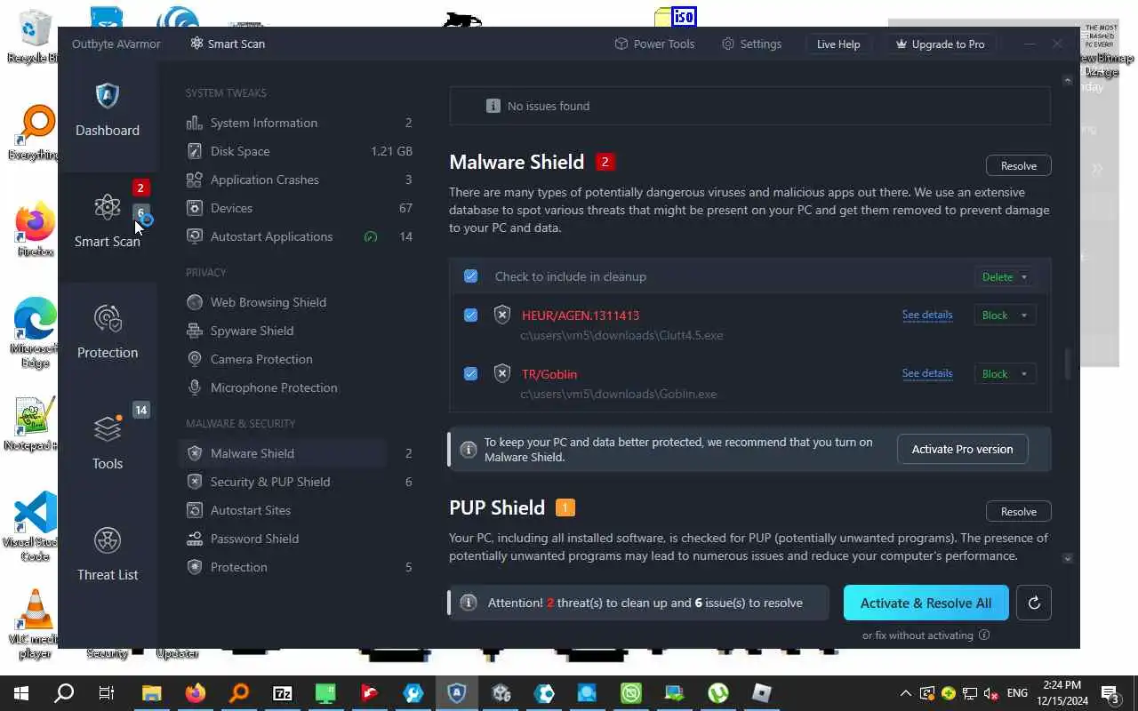Open Windows taskbar search
1138x711 pixels.
[64, 693]
